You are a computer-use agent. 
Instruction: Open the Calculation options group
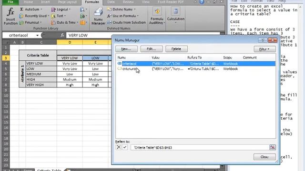click(x=176, y=16)
